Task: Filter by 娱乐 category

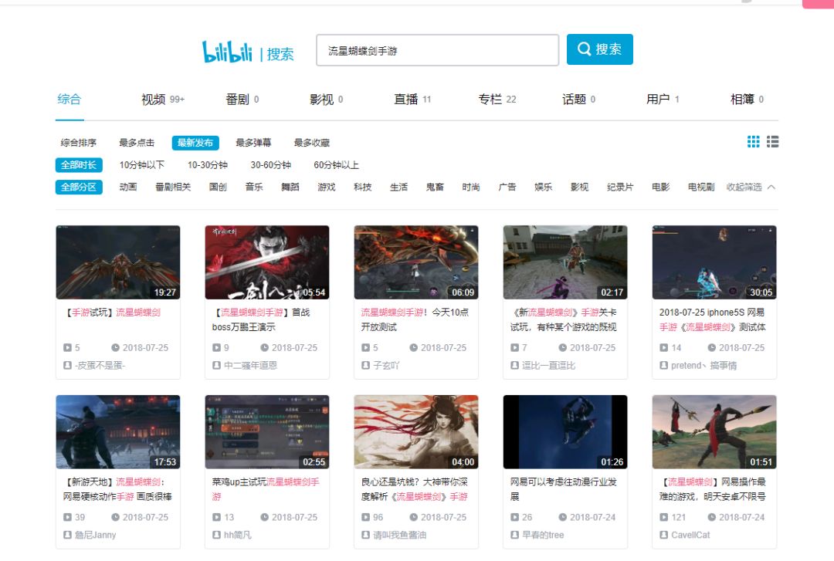Action: click(544, 188)
